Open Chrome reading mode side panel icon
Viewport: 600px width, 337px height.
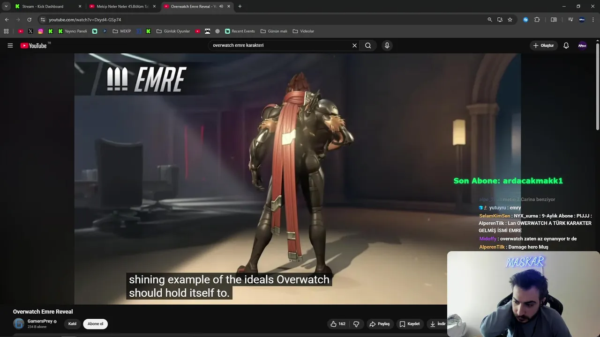pyautogui.click(x=554, y=20)
